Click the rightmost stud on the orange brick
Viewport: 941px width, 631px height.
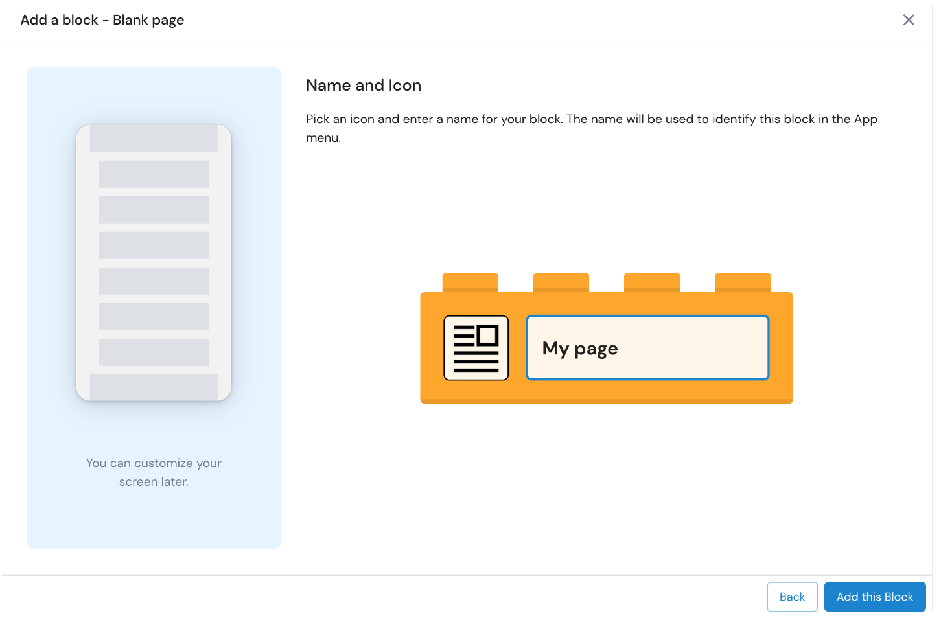(x=743, y=283)
